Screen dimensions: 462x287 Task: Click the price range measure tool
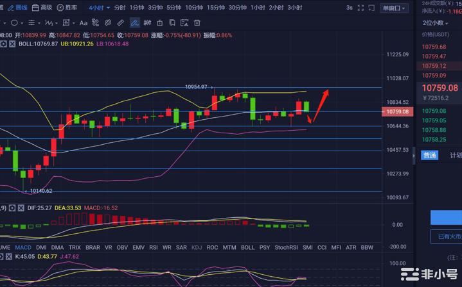[x=96, y=22]
